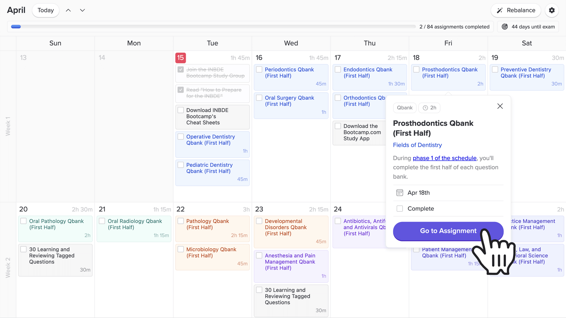Mark Microbiology Qbank (First Half) complete

click(x=180, y=249)
